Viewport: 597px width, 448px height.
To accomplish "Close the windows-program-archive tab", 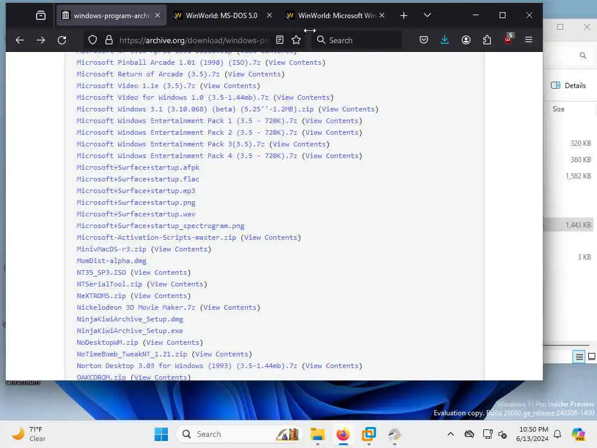I will click(x=157, y=15).
